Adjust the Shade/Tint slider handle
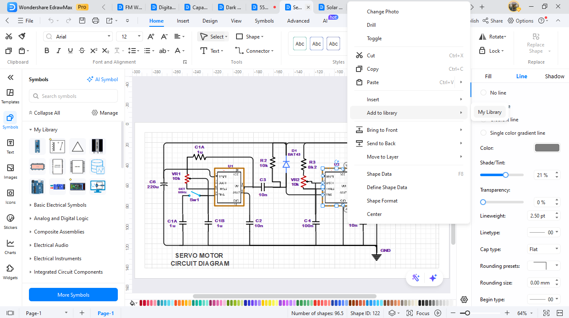This screenshot has width=569, height=318. tap(506, 175)
